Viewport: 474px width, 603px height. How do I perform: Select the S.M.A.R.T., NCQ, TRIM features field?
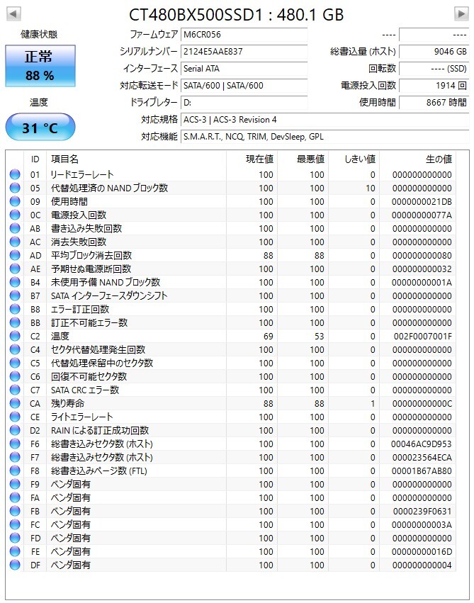click(x=325, y=137)
